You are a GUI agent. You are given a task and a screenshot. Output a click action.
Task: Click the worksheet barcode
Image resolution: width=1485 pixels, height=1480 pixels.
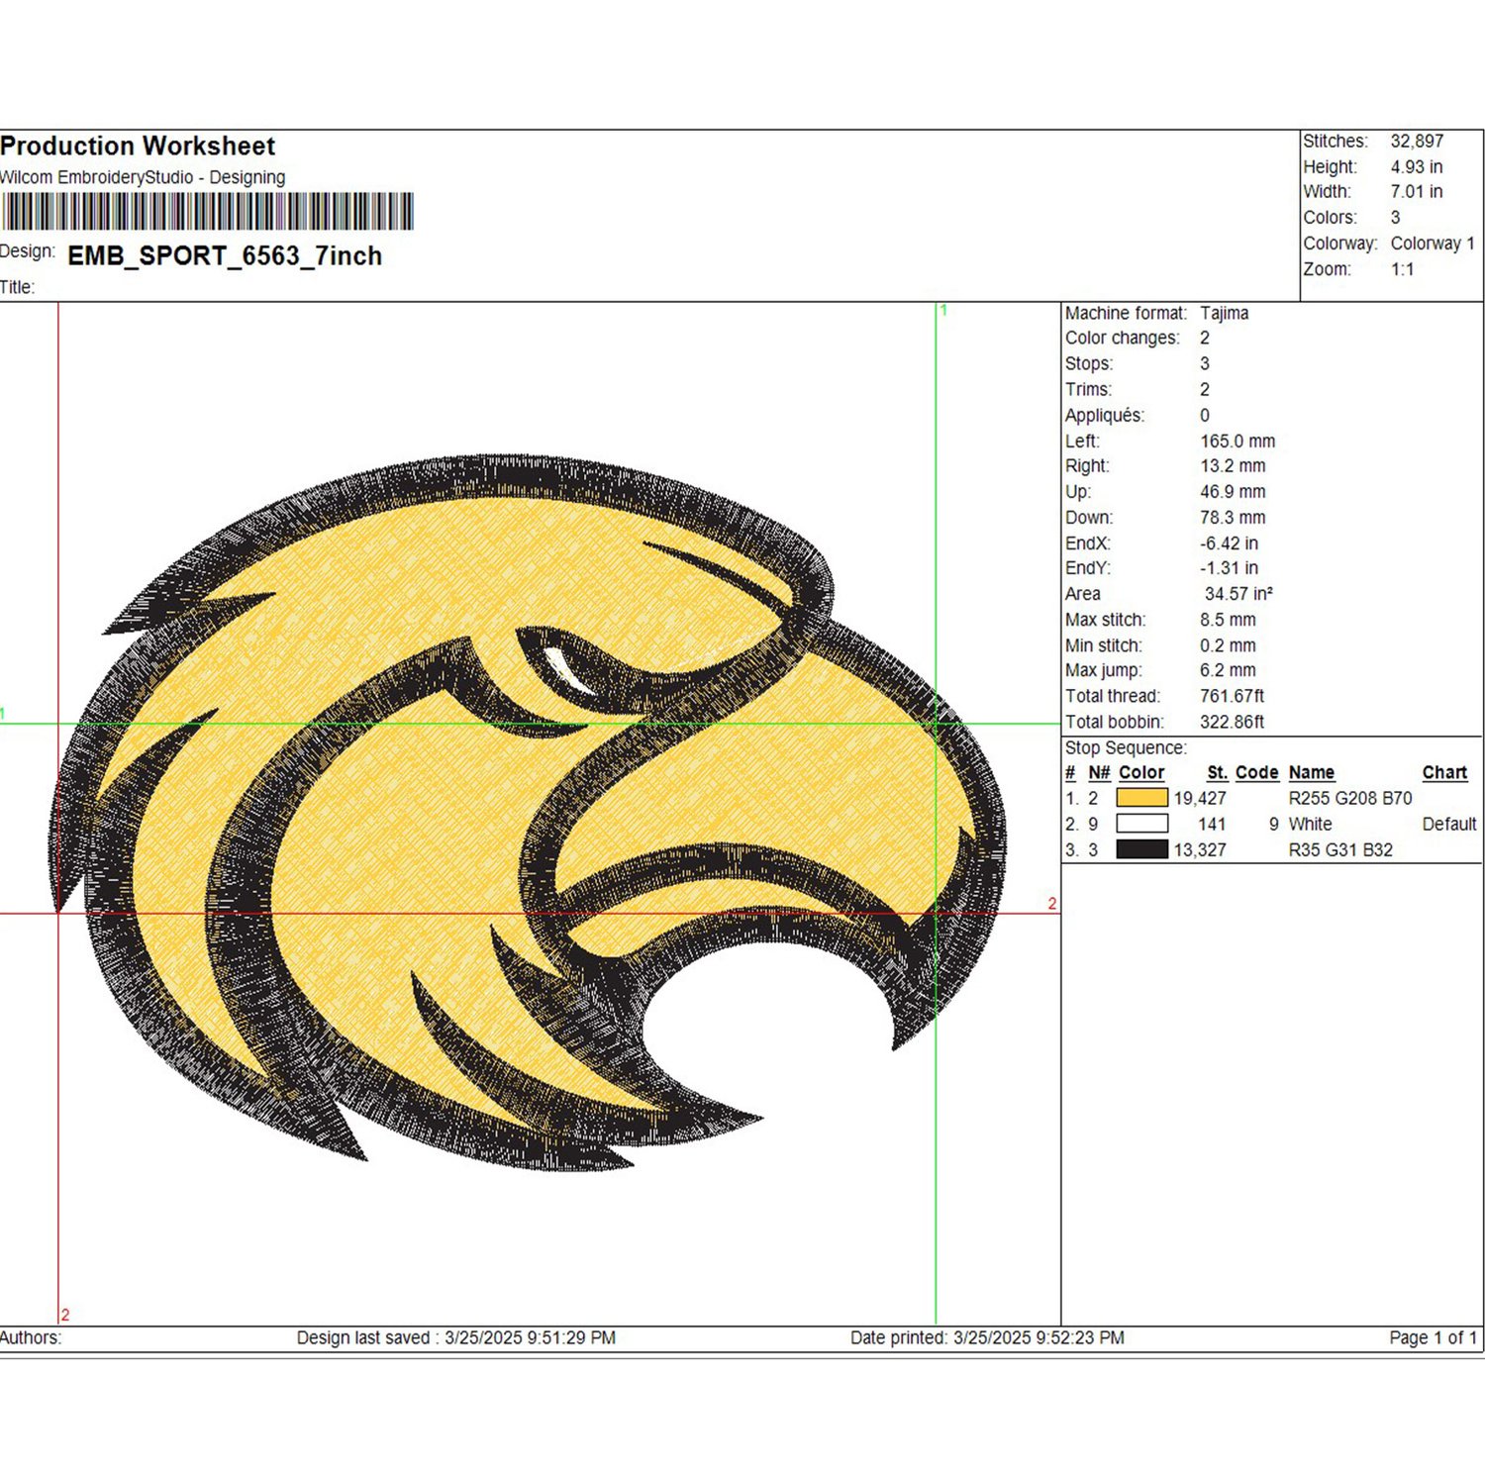pos(207,212)
